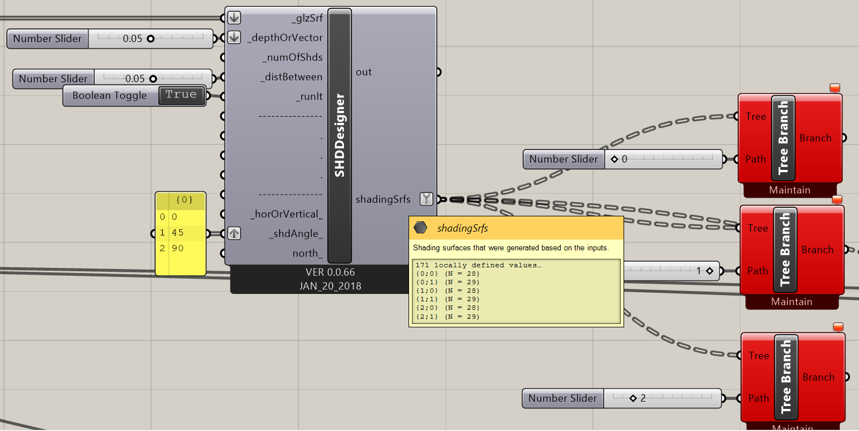Click the _runIt input label
The image size is (859, 431).
[309, 96]
